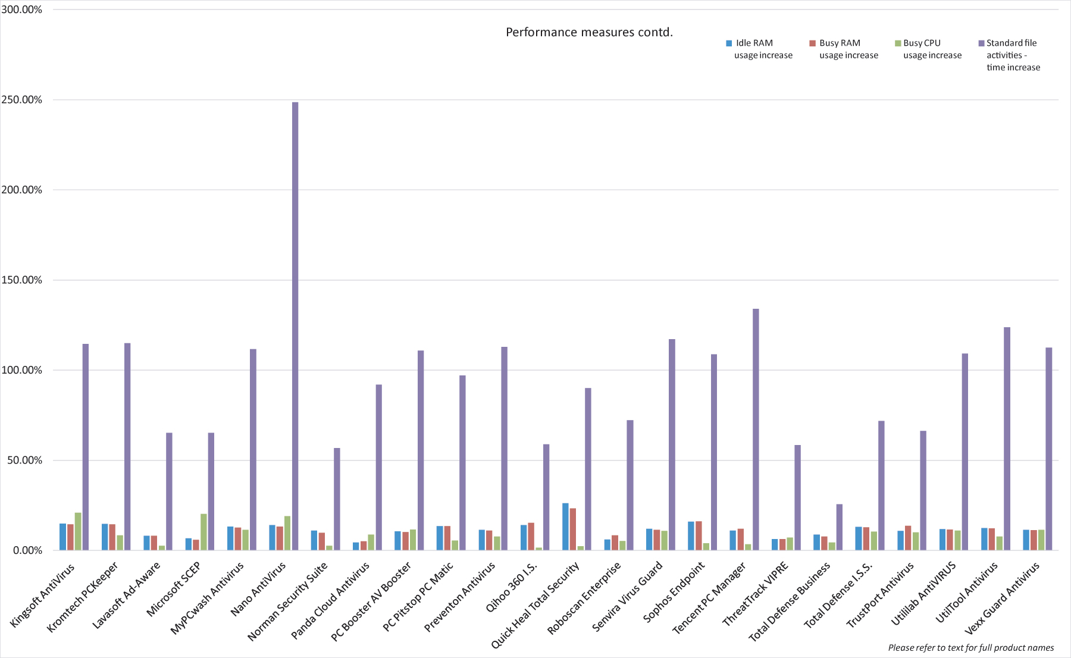
Task: Click the 200.00% y-axis label
Action: [22, 190]
